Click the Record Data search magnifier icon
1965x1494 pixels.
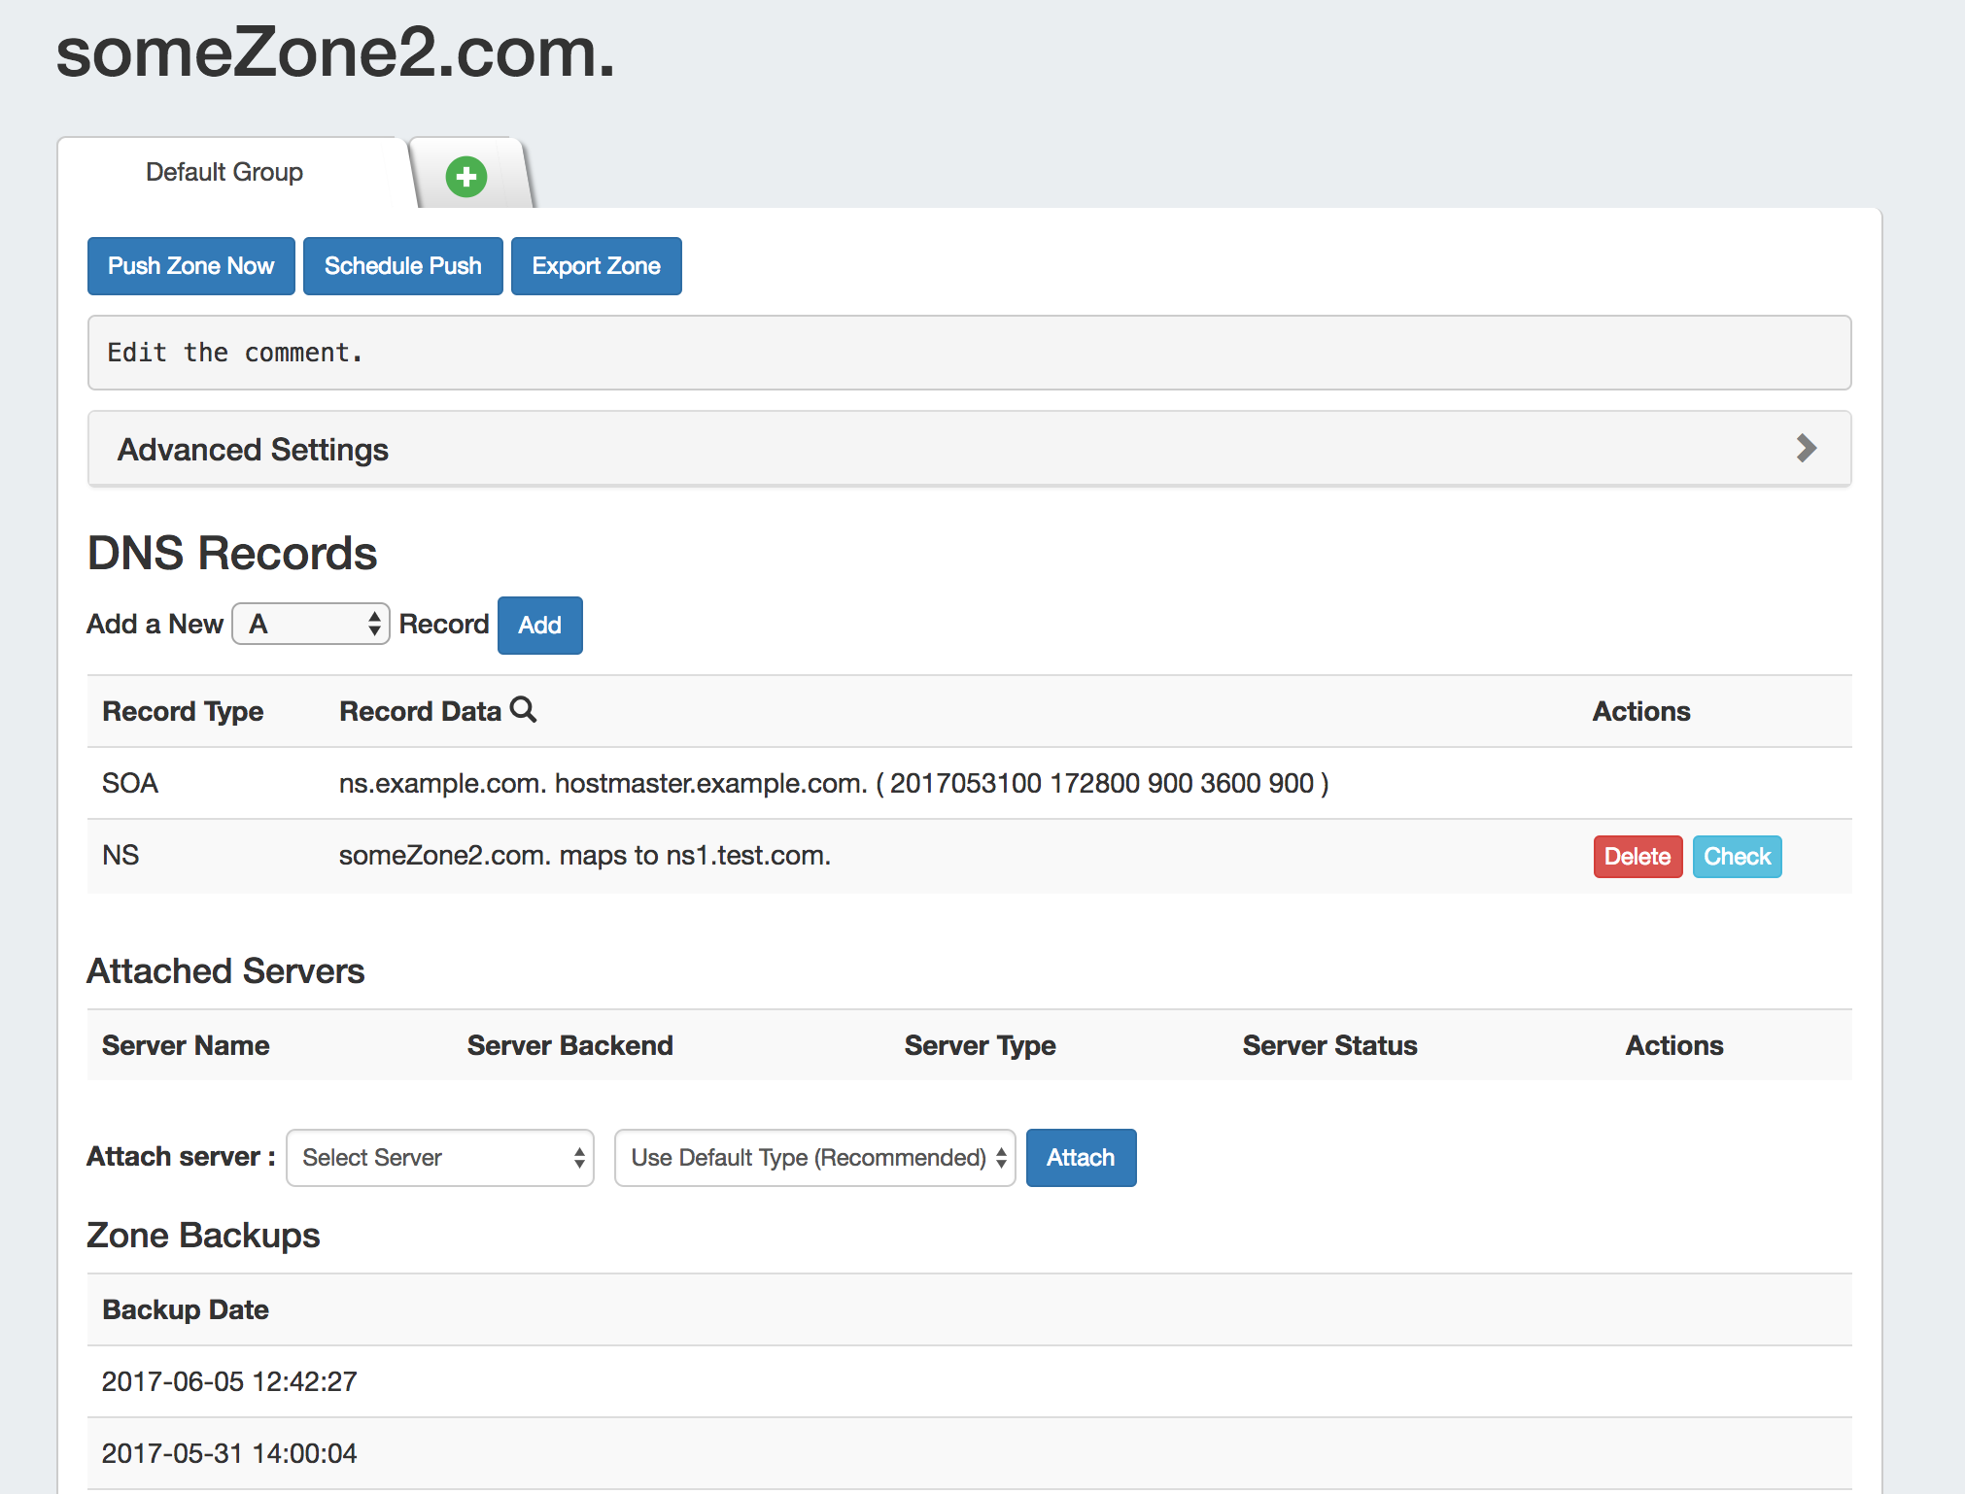(x=524, y=710)
